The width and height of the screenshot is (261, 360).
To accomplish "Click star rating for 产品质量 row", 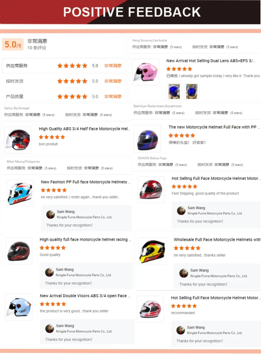I will coord(72,97).
